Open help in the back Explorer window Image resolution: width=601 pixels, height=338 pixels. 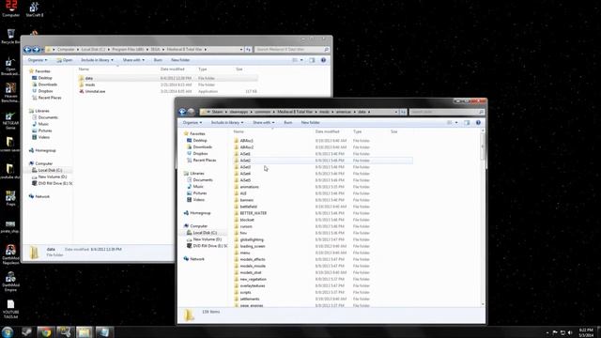pos(323,60)
